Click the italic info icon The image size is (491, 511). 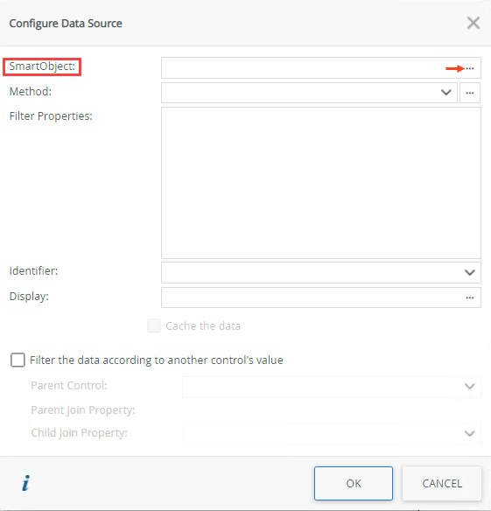pos(25,483)
